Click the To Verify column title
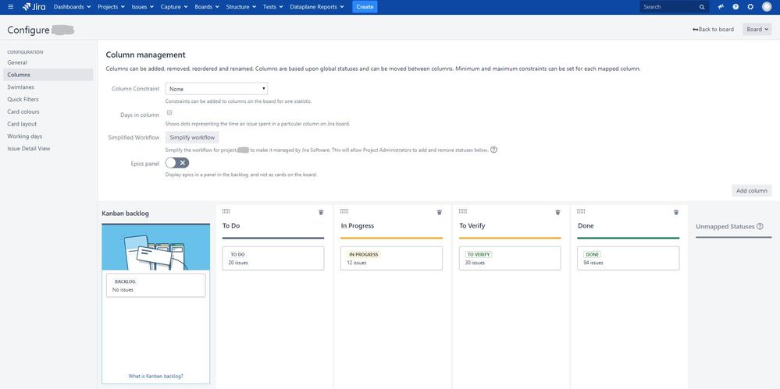The height and width of the screenshot is (389, 780). 472,225
